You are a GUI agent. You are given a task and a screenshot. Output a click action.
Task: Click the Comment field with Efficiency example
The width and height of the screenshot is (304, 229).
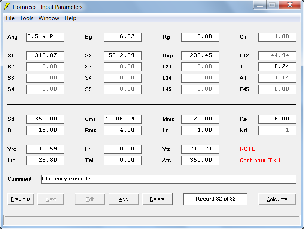click(169, 179)
